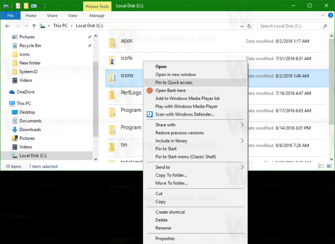Open the address bar history dropdown
The image size is (335, 244).
(x=242, y=26)
